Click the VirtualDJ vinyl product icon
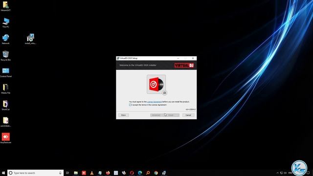 point(156,84)
